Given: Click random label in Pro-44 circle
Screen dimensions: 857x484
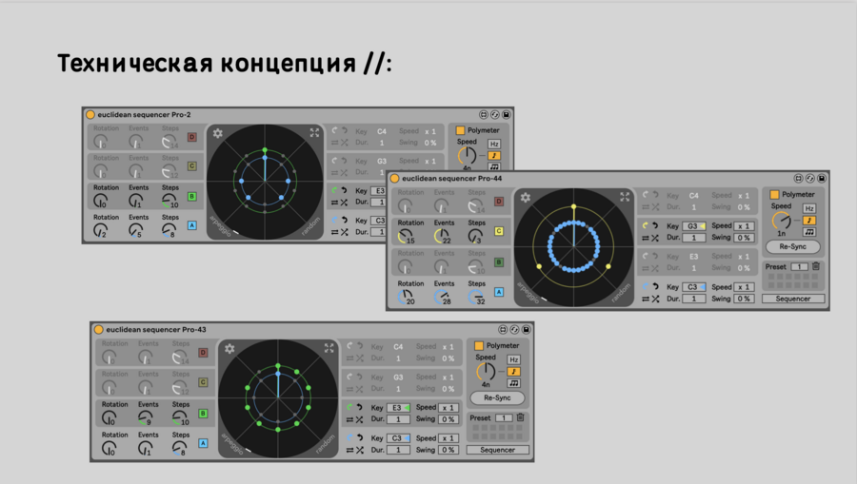Looking at the screenshot, I should [621, 293].
